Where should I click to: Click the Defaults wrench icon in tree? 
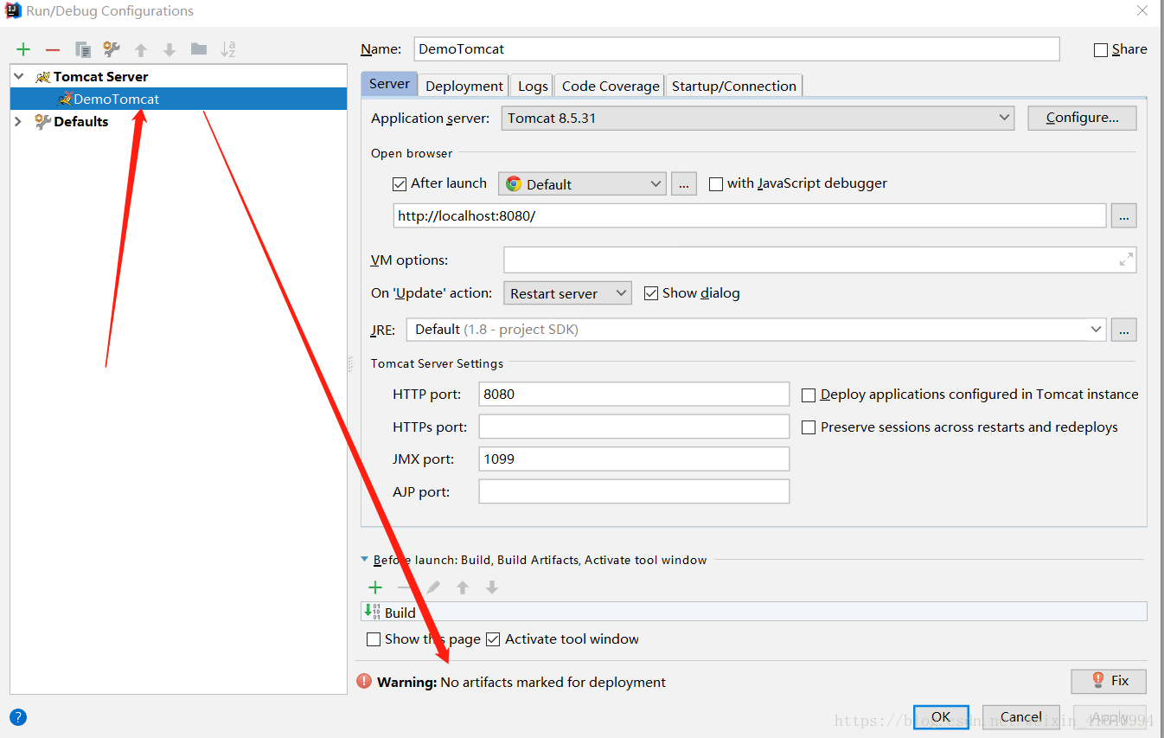click(42, 122)
